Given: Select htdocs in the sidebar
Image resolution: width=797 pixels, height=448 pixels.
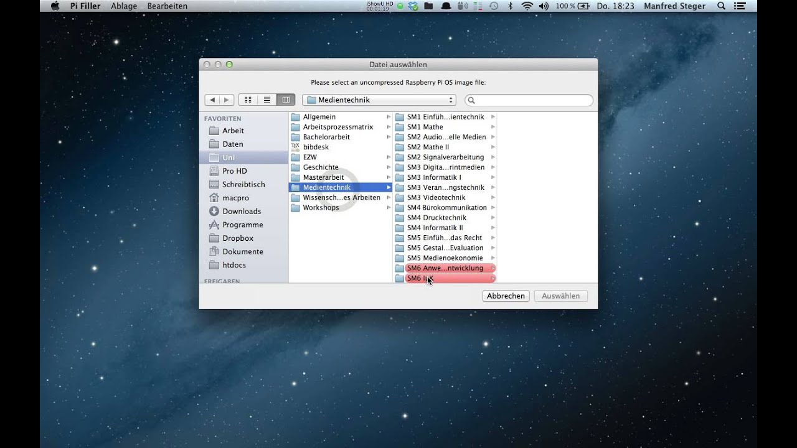Looking at the screenshot, I should point(243,265).
